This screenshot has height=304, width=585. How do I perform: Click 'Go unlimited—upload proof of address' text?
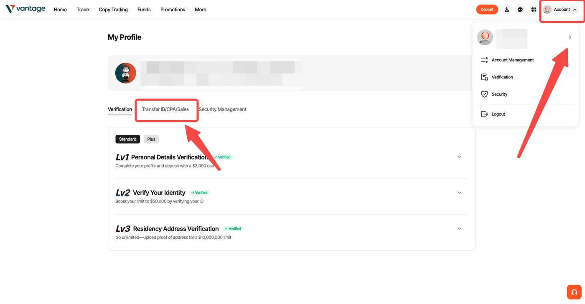tap(173, 237)
